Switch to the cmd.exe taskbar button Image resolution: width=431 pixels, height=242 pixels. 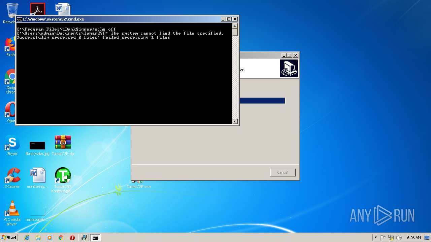point(95,238)
